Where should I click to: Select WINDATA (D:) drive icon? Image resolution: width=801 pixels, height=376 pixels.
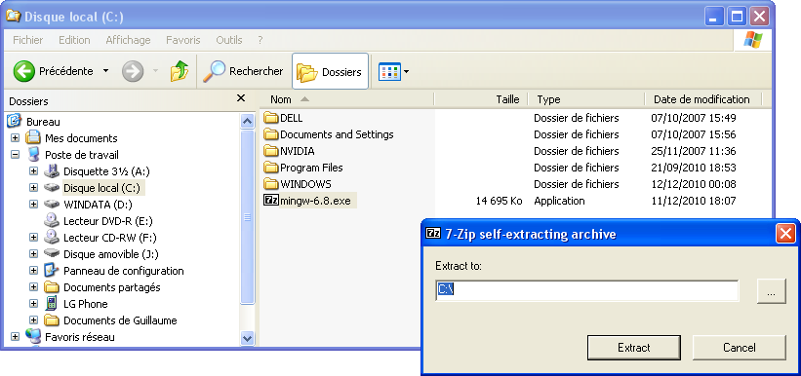pyautogui.click(x=52, y=204)
